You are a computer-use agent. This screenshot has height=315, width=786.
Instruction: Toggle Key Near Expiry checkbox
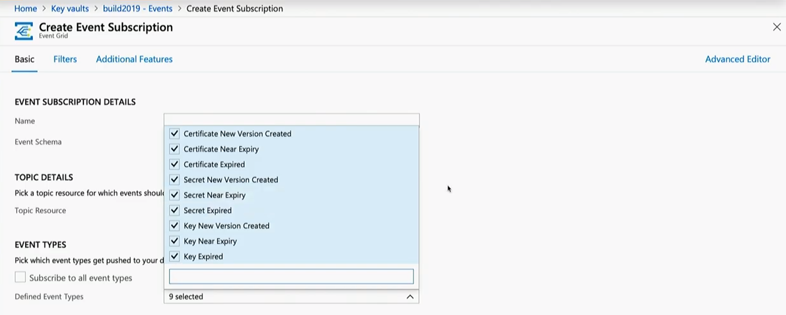coord(174,241)
